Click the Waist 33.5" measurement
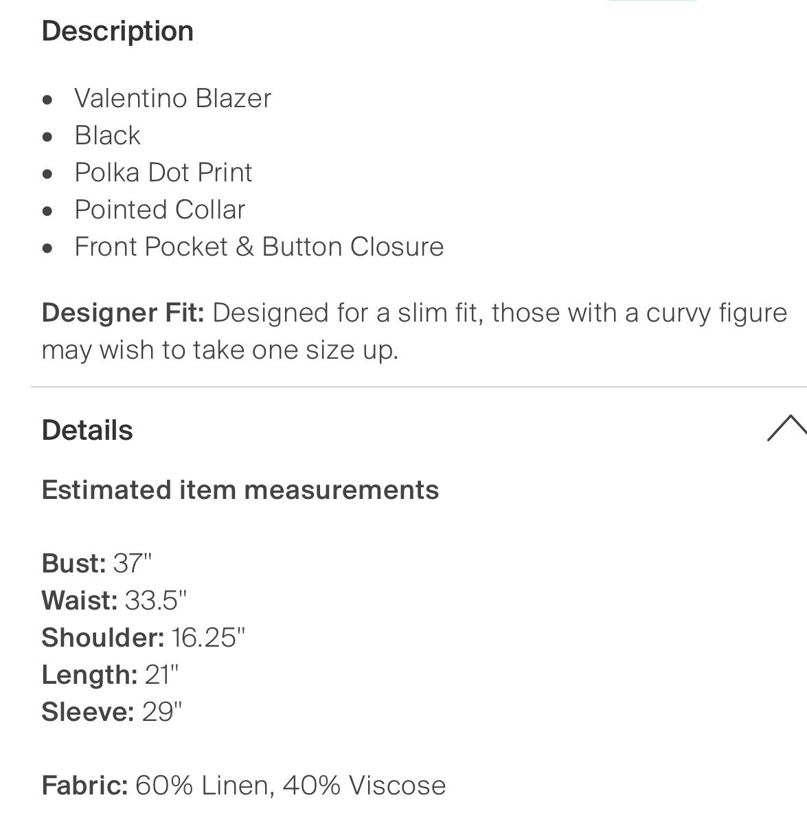Screen dimensions: 807x835 [114, 601]
